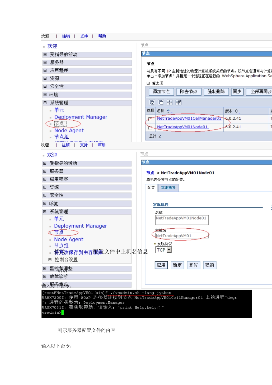
Task: Click the 主机名 input field
Action: 182,236
